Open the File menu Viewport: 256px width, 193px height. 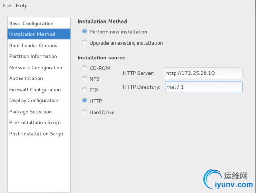coord(7,6)
